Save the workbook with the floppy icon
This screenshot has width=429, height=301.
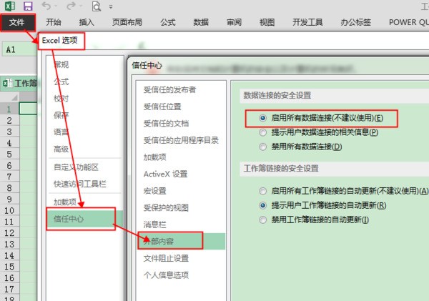28,6
